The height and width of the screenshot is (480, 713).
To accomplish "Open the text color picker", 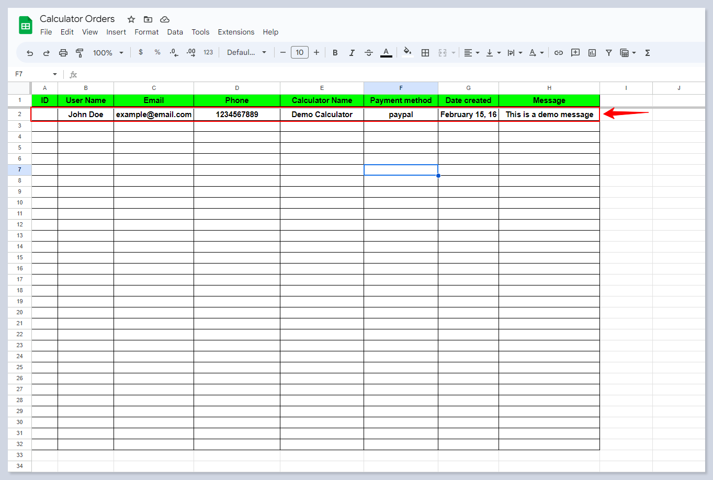I will (x=386, y=53).
